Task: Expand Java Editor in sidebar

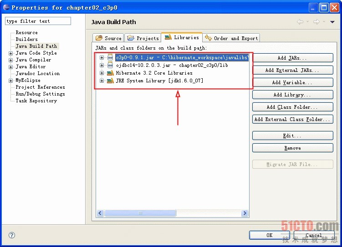Action: (x=10, y=67)
